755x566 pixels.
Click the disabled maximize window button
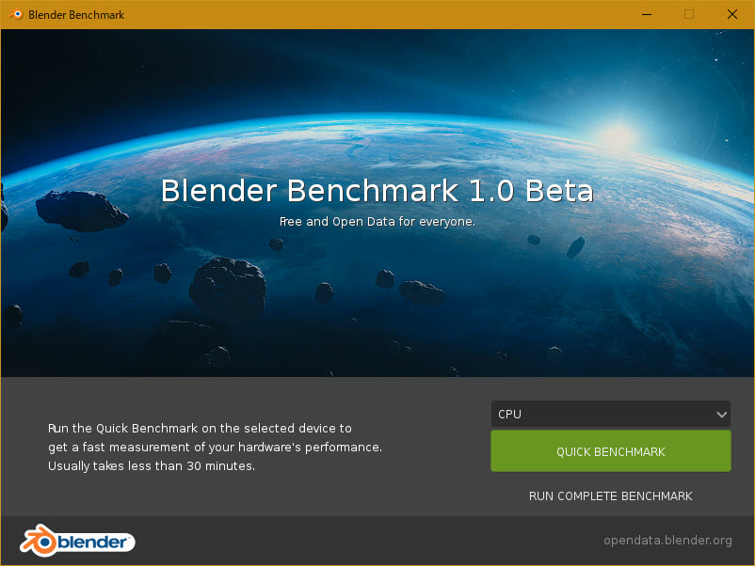point(689,14)
